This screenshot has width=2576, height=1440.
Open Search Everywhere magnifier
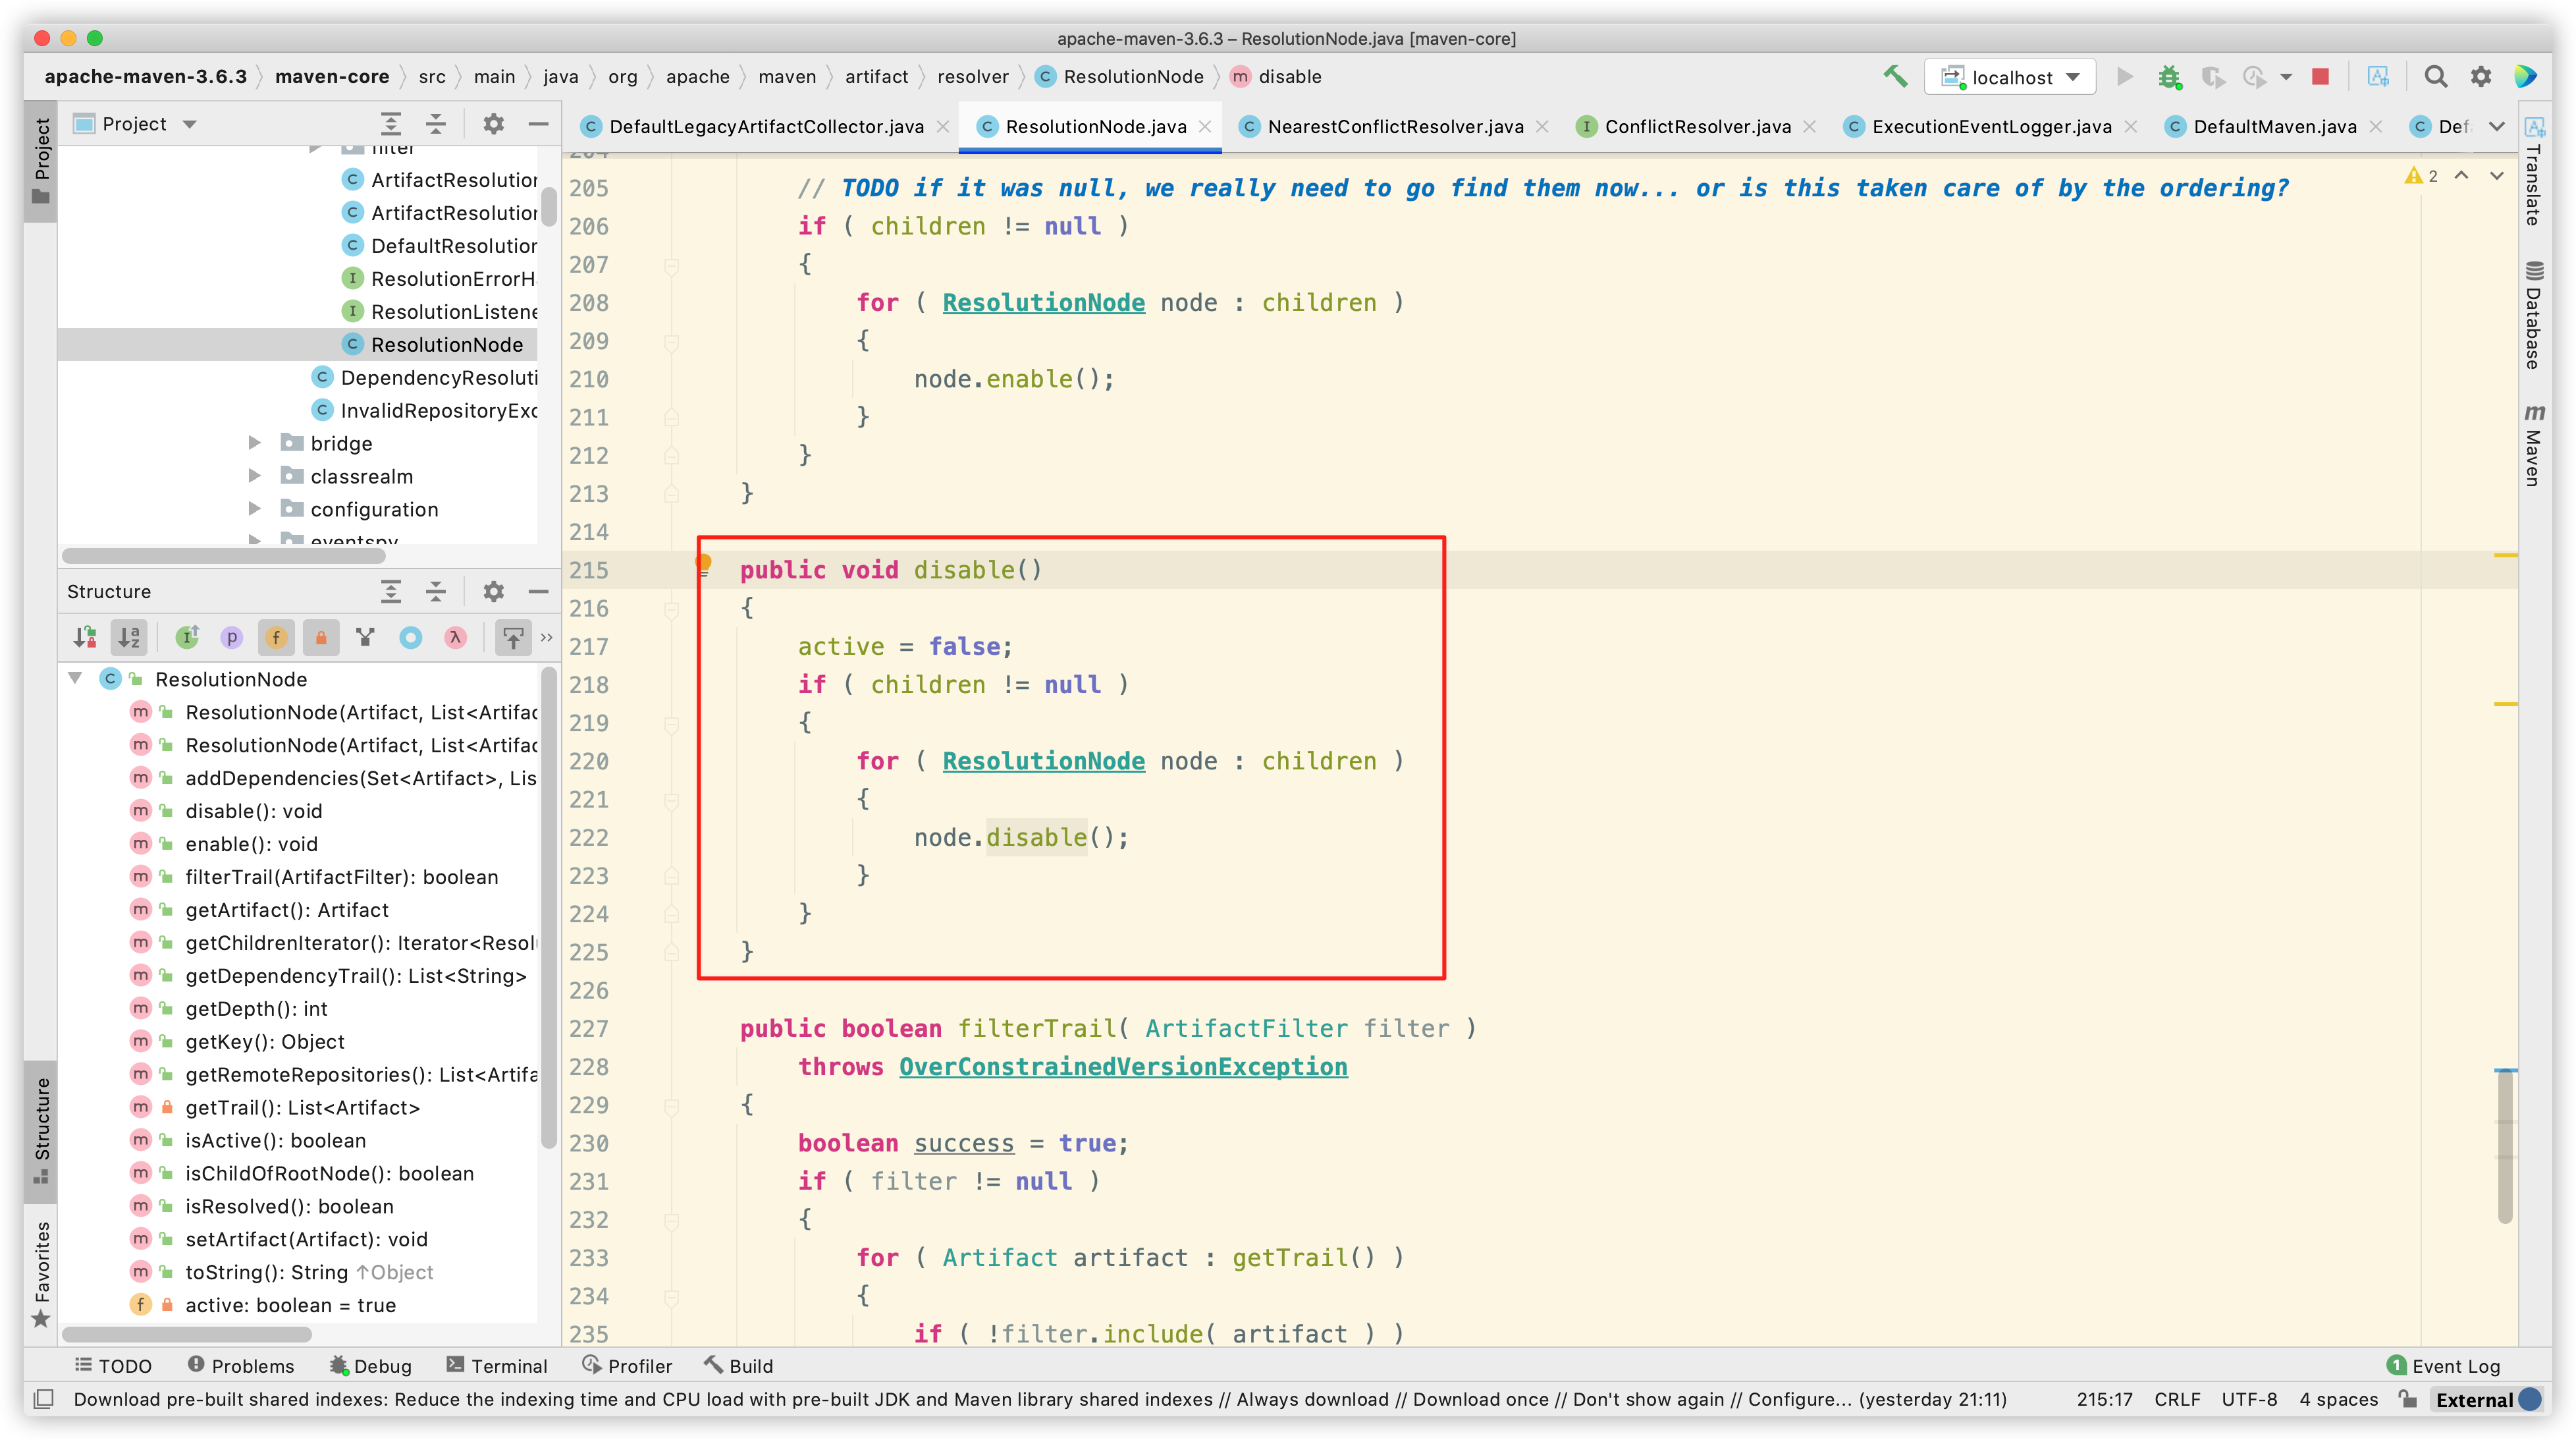tap(2436, 77)
